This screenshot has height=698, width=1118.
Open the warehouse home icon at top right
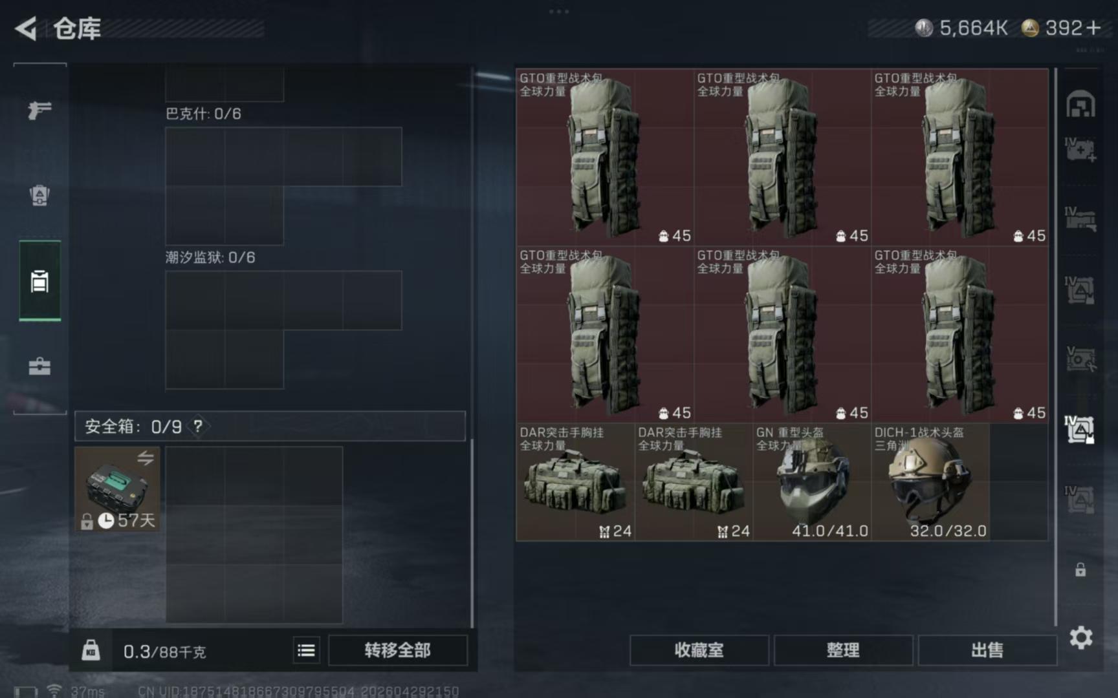(x=1080, y=104)
